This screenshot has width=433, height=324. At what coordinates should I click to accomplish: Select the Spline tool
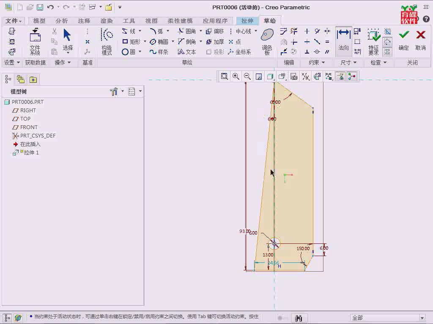click(159, 52)
